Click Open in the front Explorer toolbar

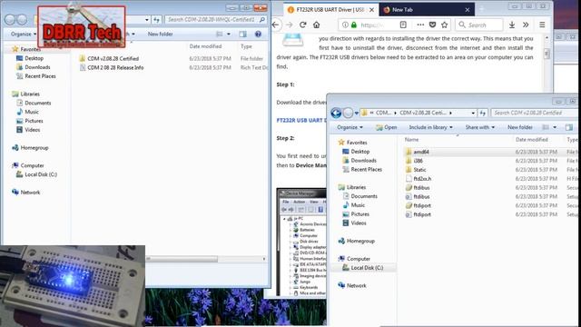click(386, 127)
